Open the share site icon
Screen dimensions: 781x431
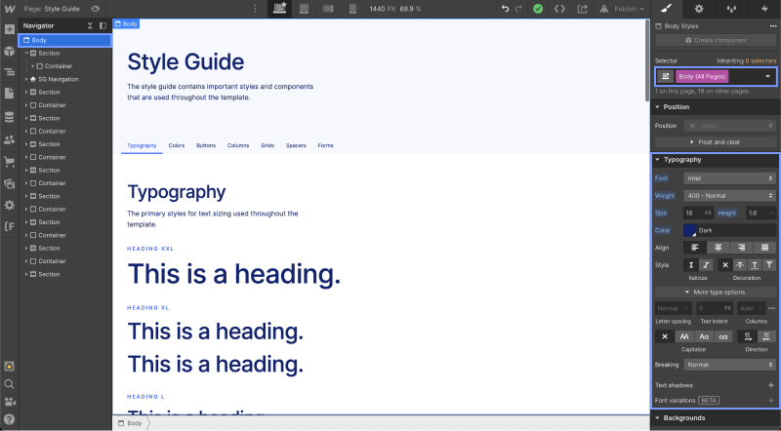(582, 9)
